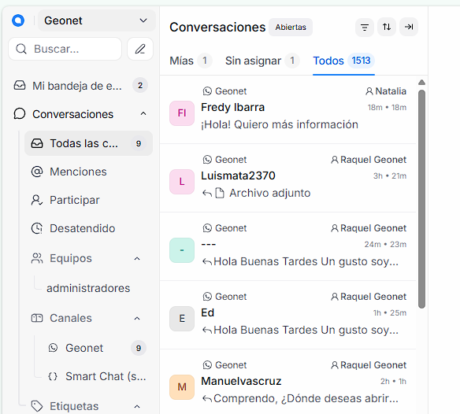Viewport: 460px width, 414px height.
Task: Click the collapse panel arrow icon
Action: [409, 27]
